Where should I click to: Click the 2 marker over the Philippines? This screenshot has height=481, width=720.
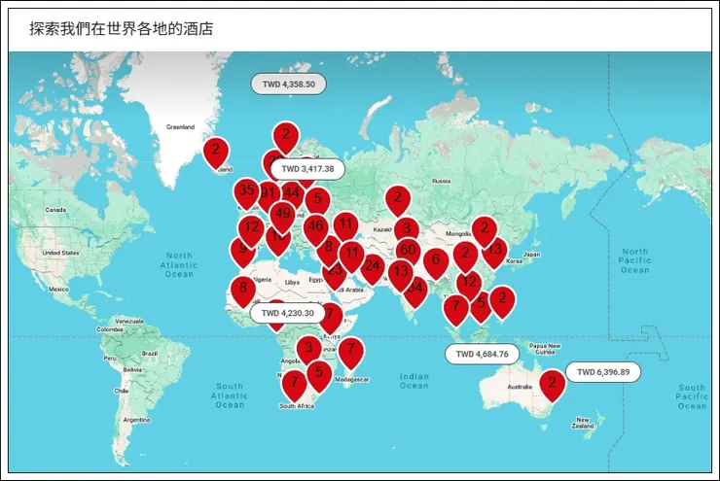pos(503,301)
